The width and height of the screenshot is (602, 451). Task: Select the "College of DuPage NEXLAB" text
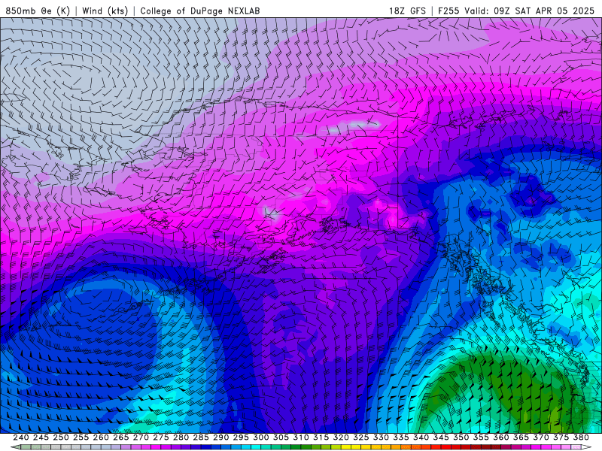[x=200, y=11]
